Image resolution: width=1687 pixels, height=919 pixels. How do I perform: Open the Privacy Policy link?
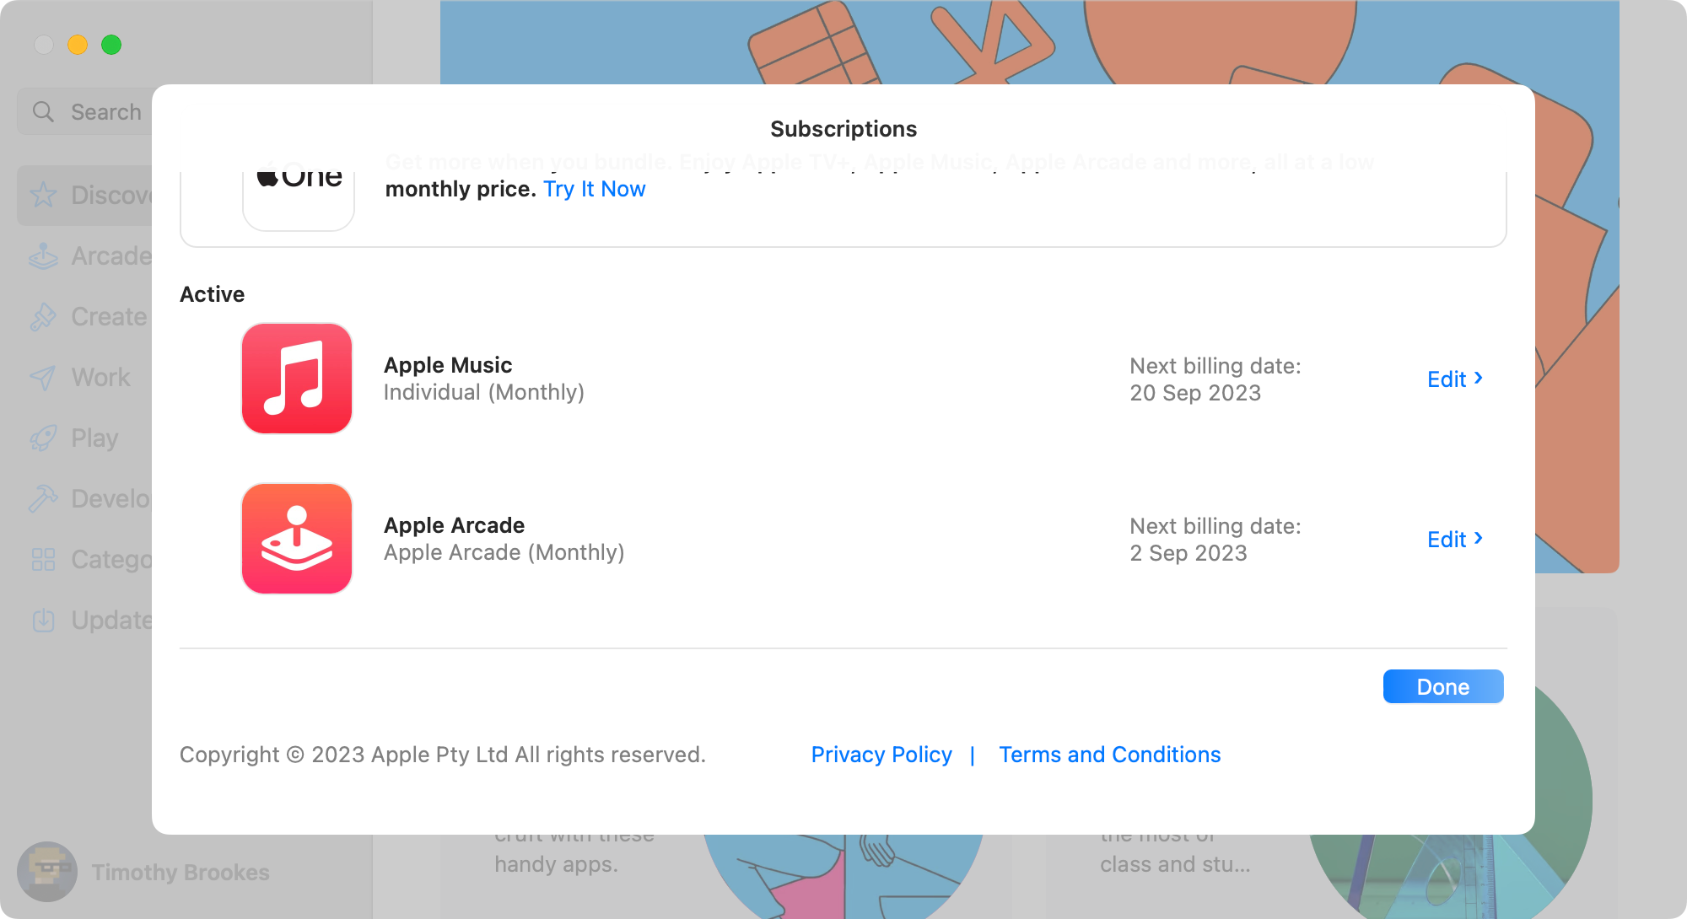pos(881,754)
